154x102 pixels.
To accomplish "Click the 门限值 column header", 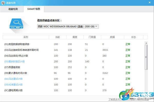I will pyautogui.click(x=92, y=37).
